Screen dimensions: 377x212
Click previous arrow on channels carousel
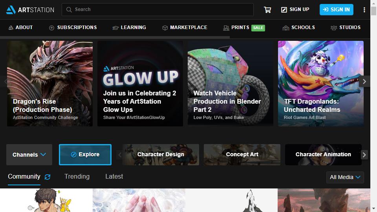(120, 155)
